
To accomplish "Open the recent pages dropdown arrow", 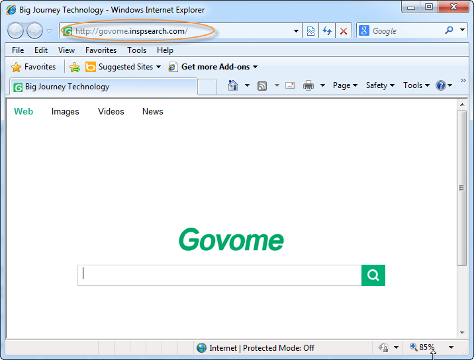I will 49,31.
